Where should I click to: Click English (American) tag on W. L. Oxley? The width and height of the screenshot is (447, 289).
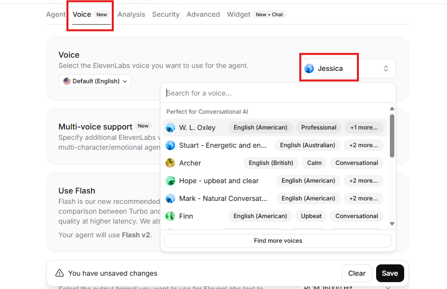pyautogui.click(x=260, y=128)
